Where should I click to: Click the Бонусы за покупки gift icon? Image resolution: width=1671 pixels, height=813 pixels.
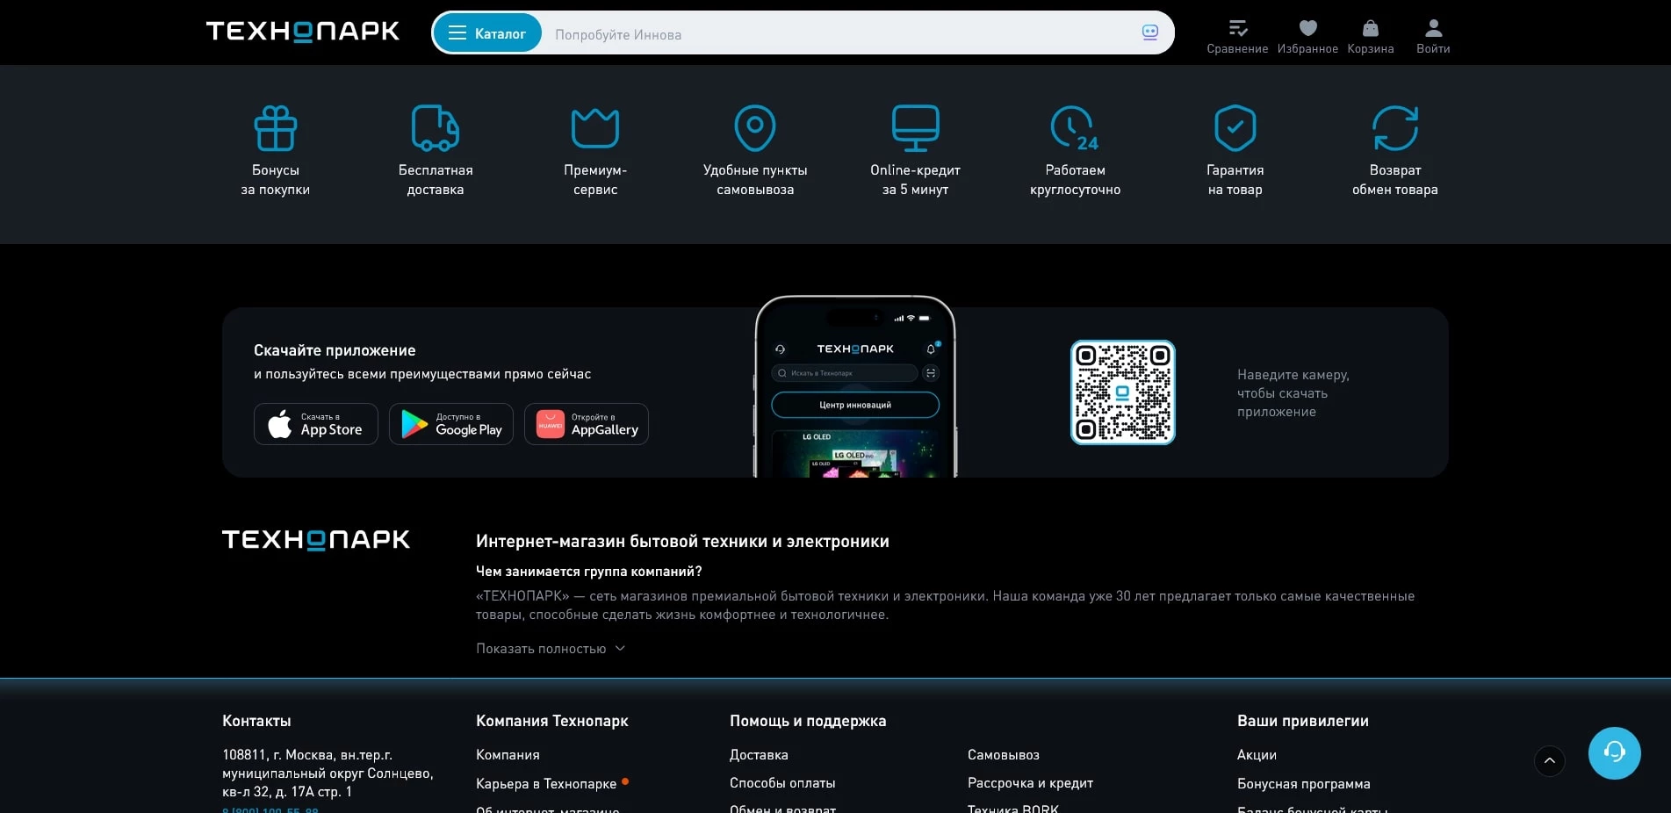pyautogui.click(x=276, y=129)
